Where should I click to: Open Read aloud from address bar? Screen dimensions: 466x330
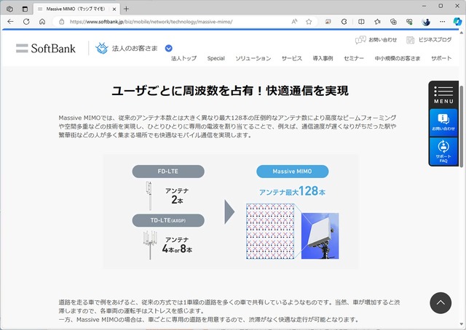294,22
